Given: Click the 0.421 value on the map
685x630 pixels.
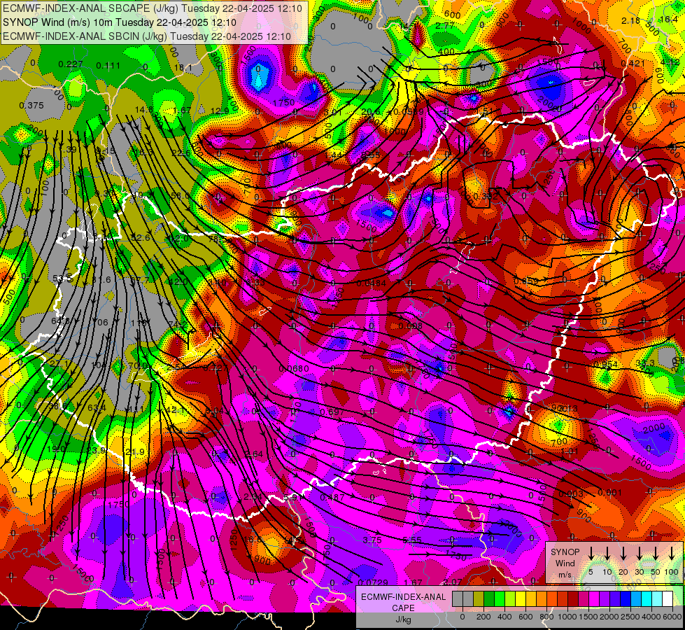Looking at the screenshot, I should pyautogui.click(x=633, y=64).
